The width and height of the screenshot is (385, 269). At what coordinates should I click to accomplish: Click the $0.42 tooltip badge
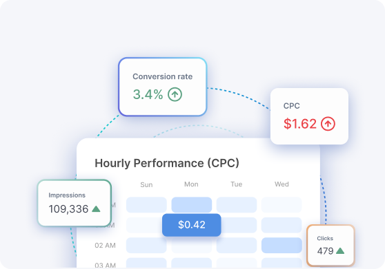click(192, 225)
